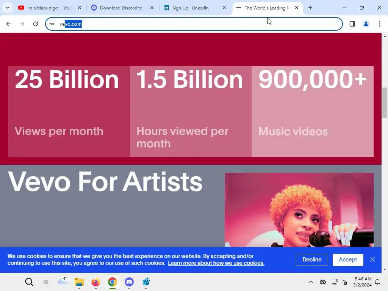Close the YouTube tab
Screen dimensions: 388x291
pos(80,8)
